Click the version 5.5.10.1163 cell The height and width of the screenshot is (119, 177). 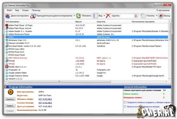pos(81,46)
